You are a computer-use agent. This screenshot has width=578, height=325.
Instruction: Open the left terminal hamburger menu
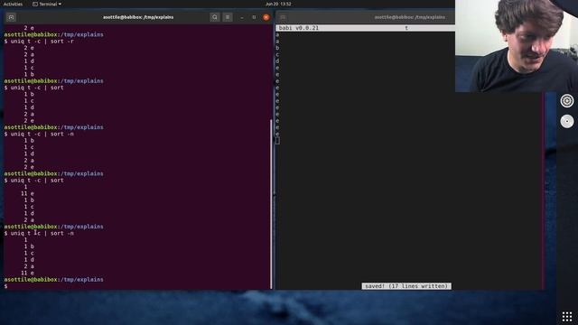pos(228,17)
